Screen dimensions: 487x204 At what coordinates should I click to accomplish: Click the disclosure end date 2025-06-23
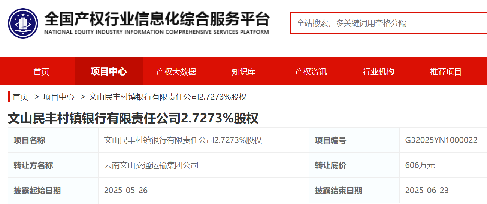[427, 191]
